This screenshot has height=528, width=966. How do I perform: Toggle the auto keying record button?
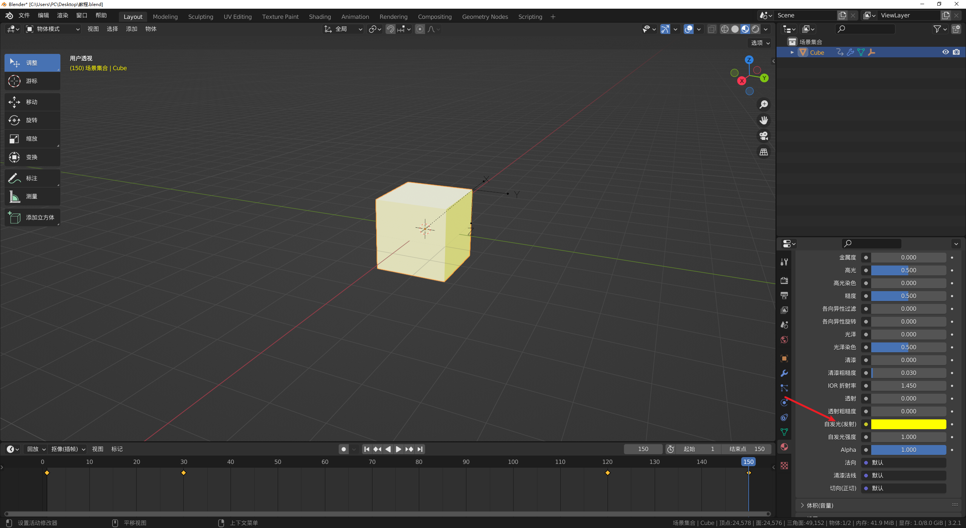[343, 449]
